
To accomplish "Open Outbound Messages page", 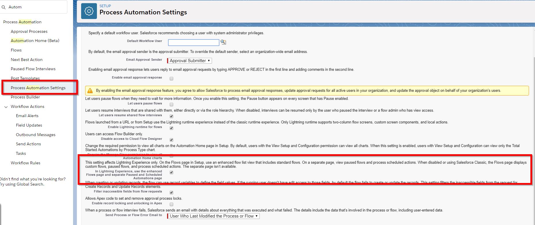I will click(x=36, y=135).
